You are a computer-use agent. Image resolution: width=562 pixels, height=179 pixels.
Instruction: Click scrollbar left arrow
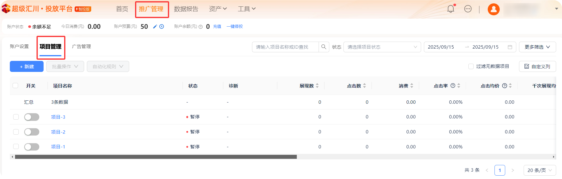click(x=12, y=157)
